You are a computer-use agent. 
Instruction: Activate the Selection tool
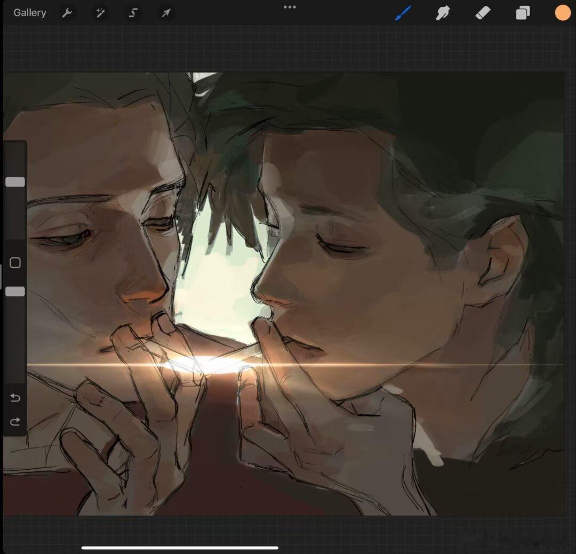tap(133, 13)
